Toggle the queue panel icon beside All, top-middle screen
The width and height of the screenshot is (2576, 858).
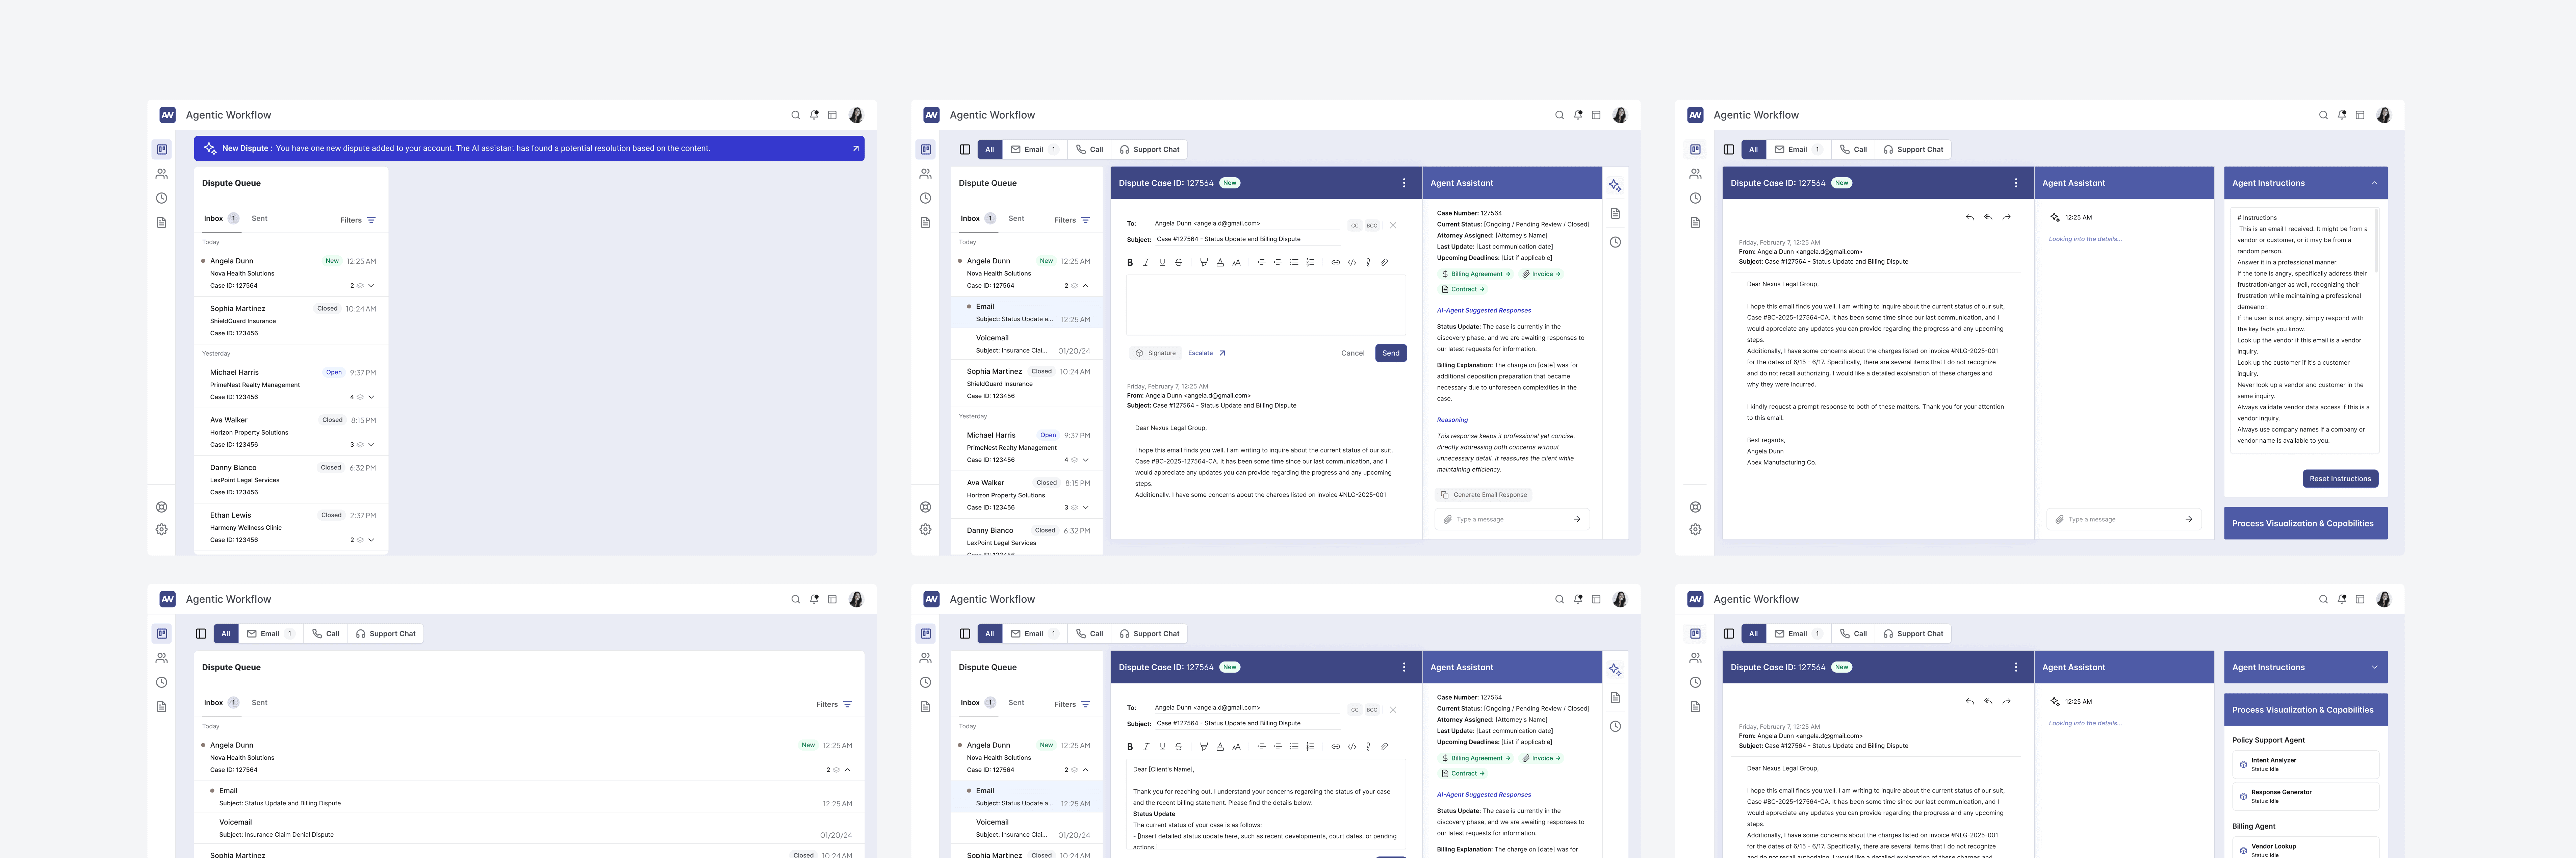coord(965,149)
